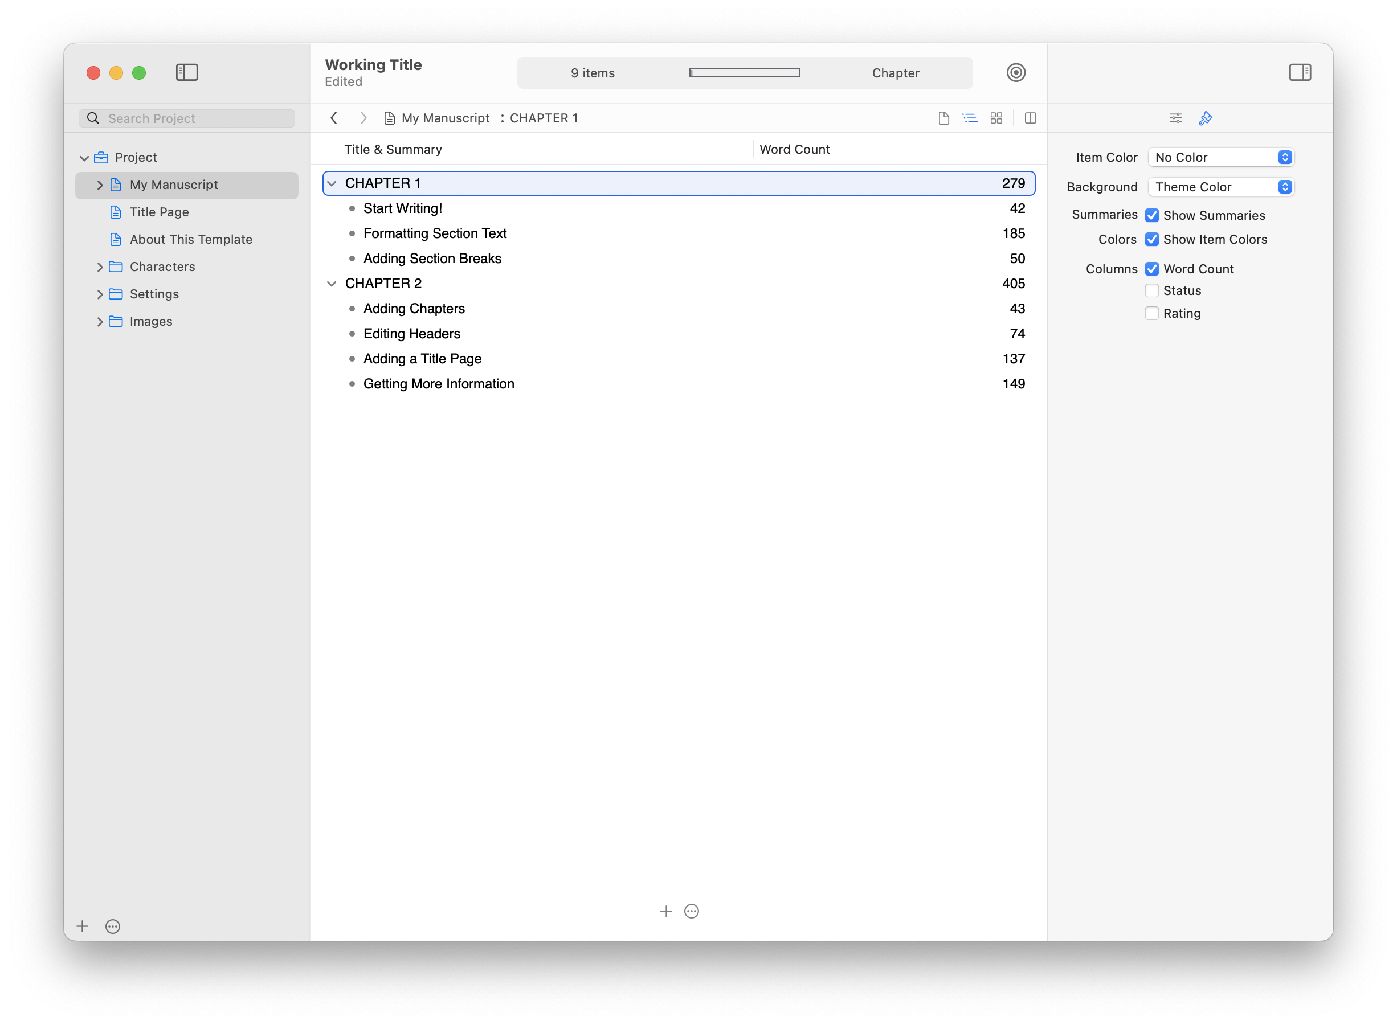Click My Manuscript document icon in breadcrumb
Image resolution: width=1397 pixels, height=1025 pixels.
(389, 118)
